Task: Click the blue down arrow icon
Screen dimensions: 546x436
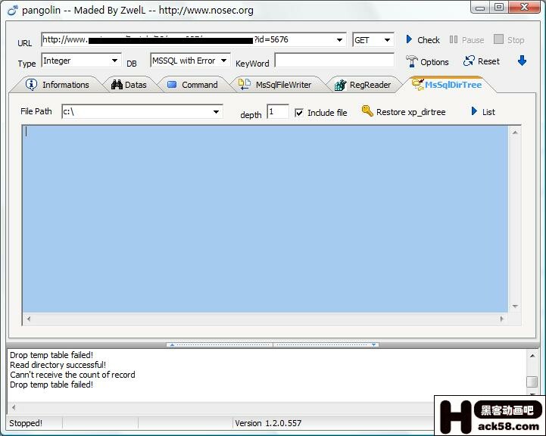Action: click(522, 61)
